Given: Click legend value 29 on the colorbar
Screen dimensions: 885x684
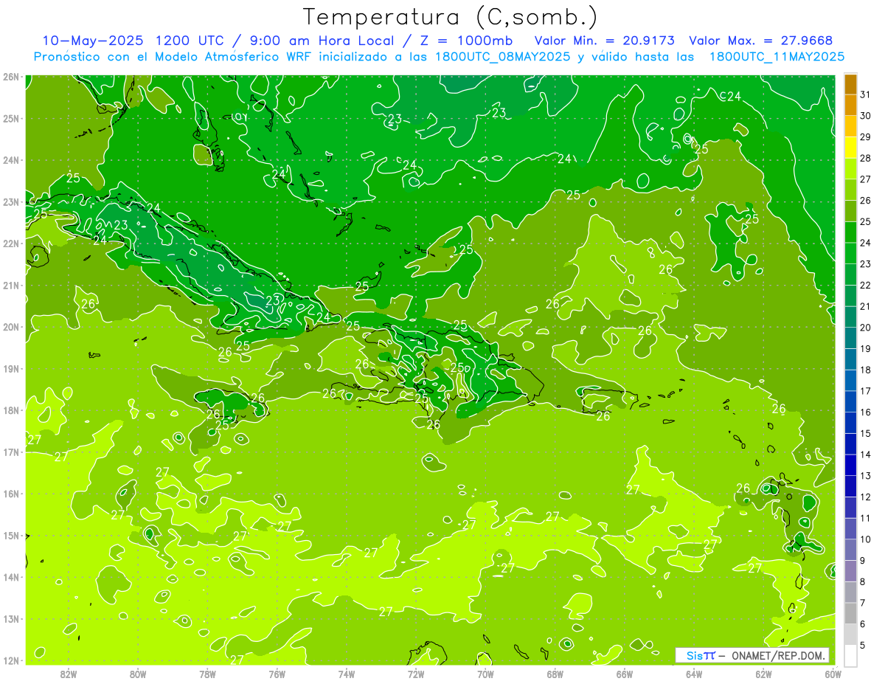Looking at the screenshot, I should tap(866, 137).
